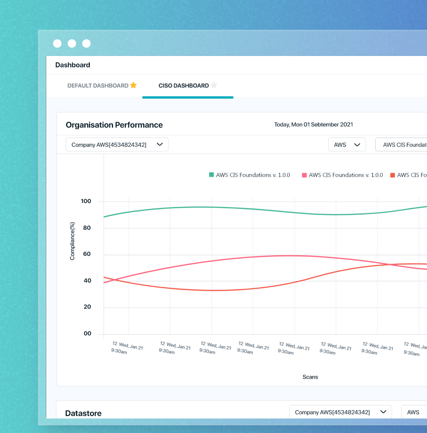Click the rightmost window control dot
This screenshot has height=433, width=427.
86,44
